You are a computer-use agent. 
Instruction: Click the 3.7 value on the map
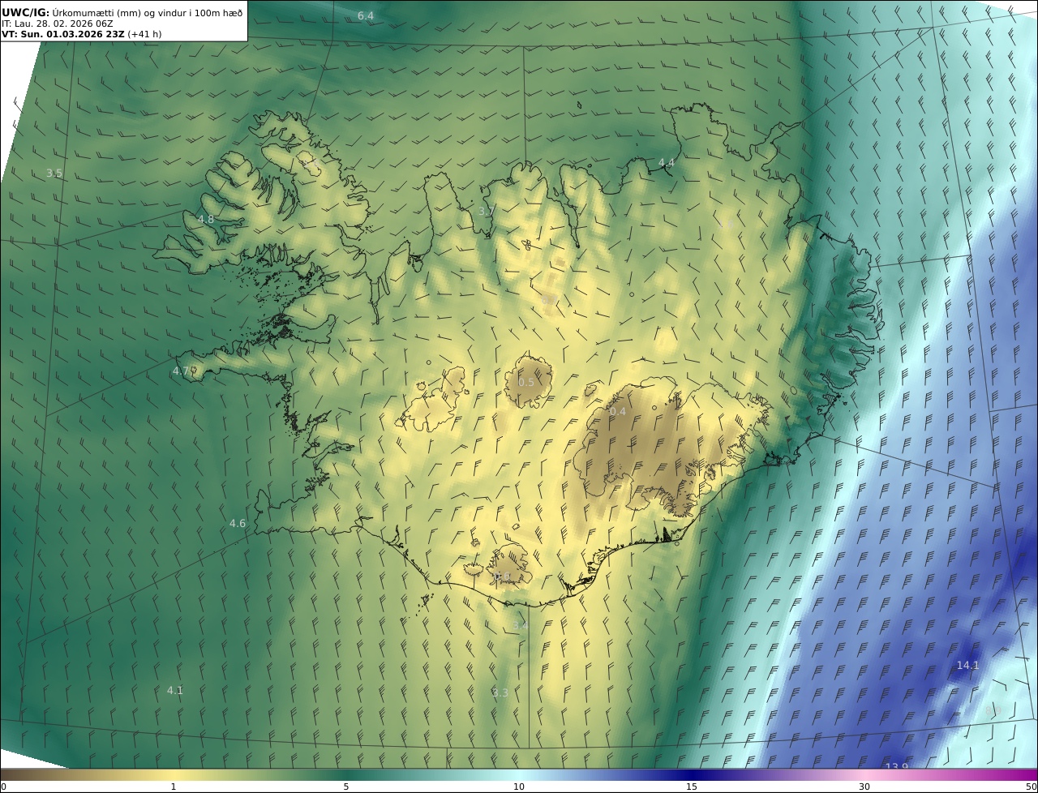pyautogui.click(x=486, y=212)
